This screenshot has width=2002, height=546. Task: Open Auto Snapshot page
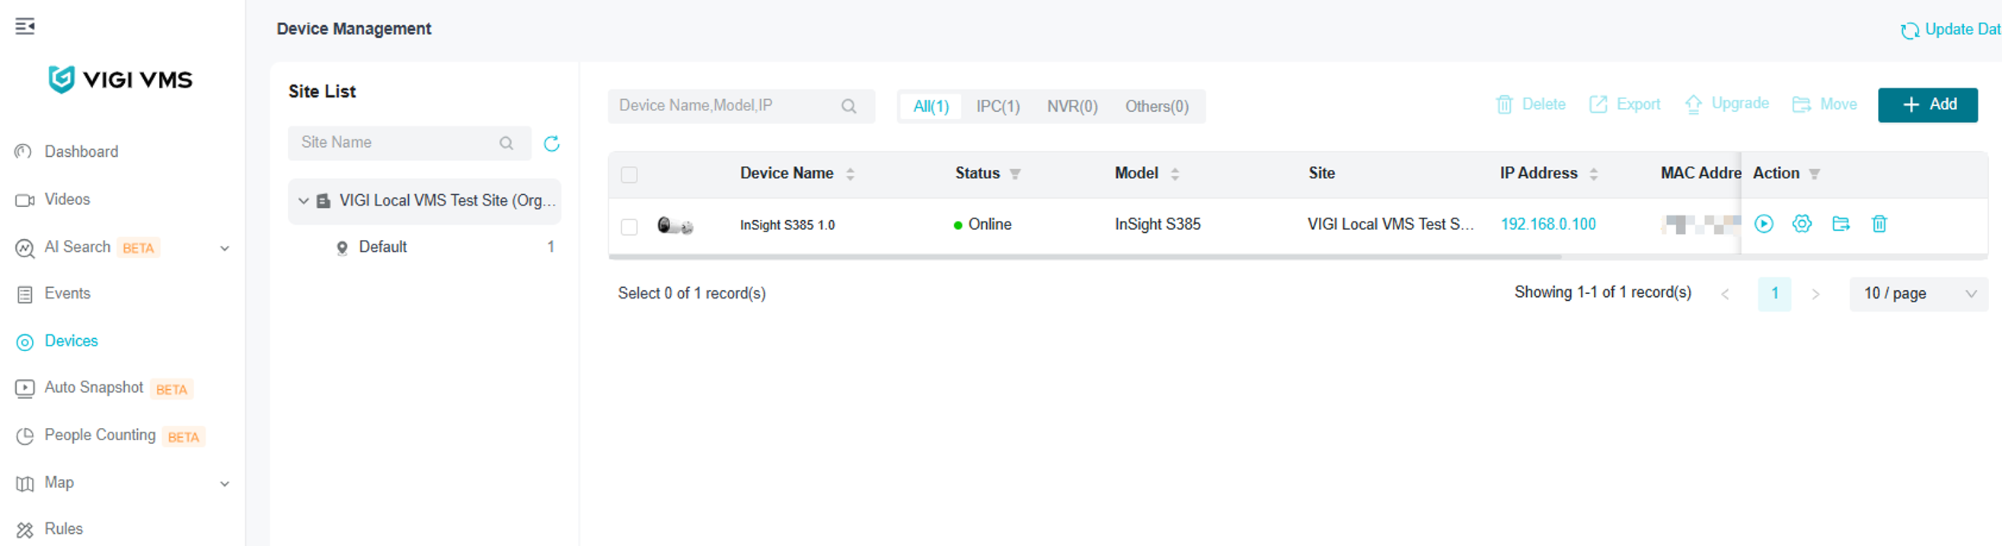coord(93,388)
